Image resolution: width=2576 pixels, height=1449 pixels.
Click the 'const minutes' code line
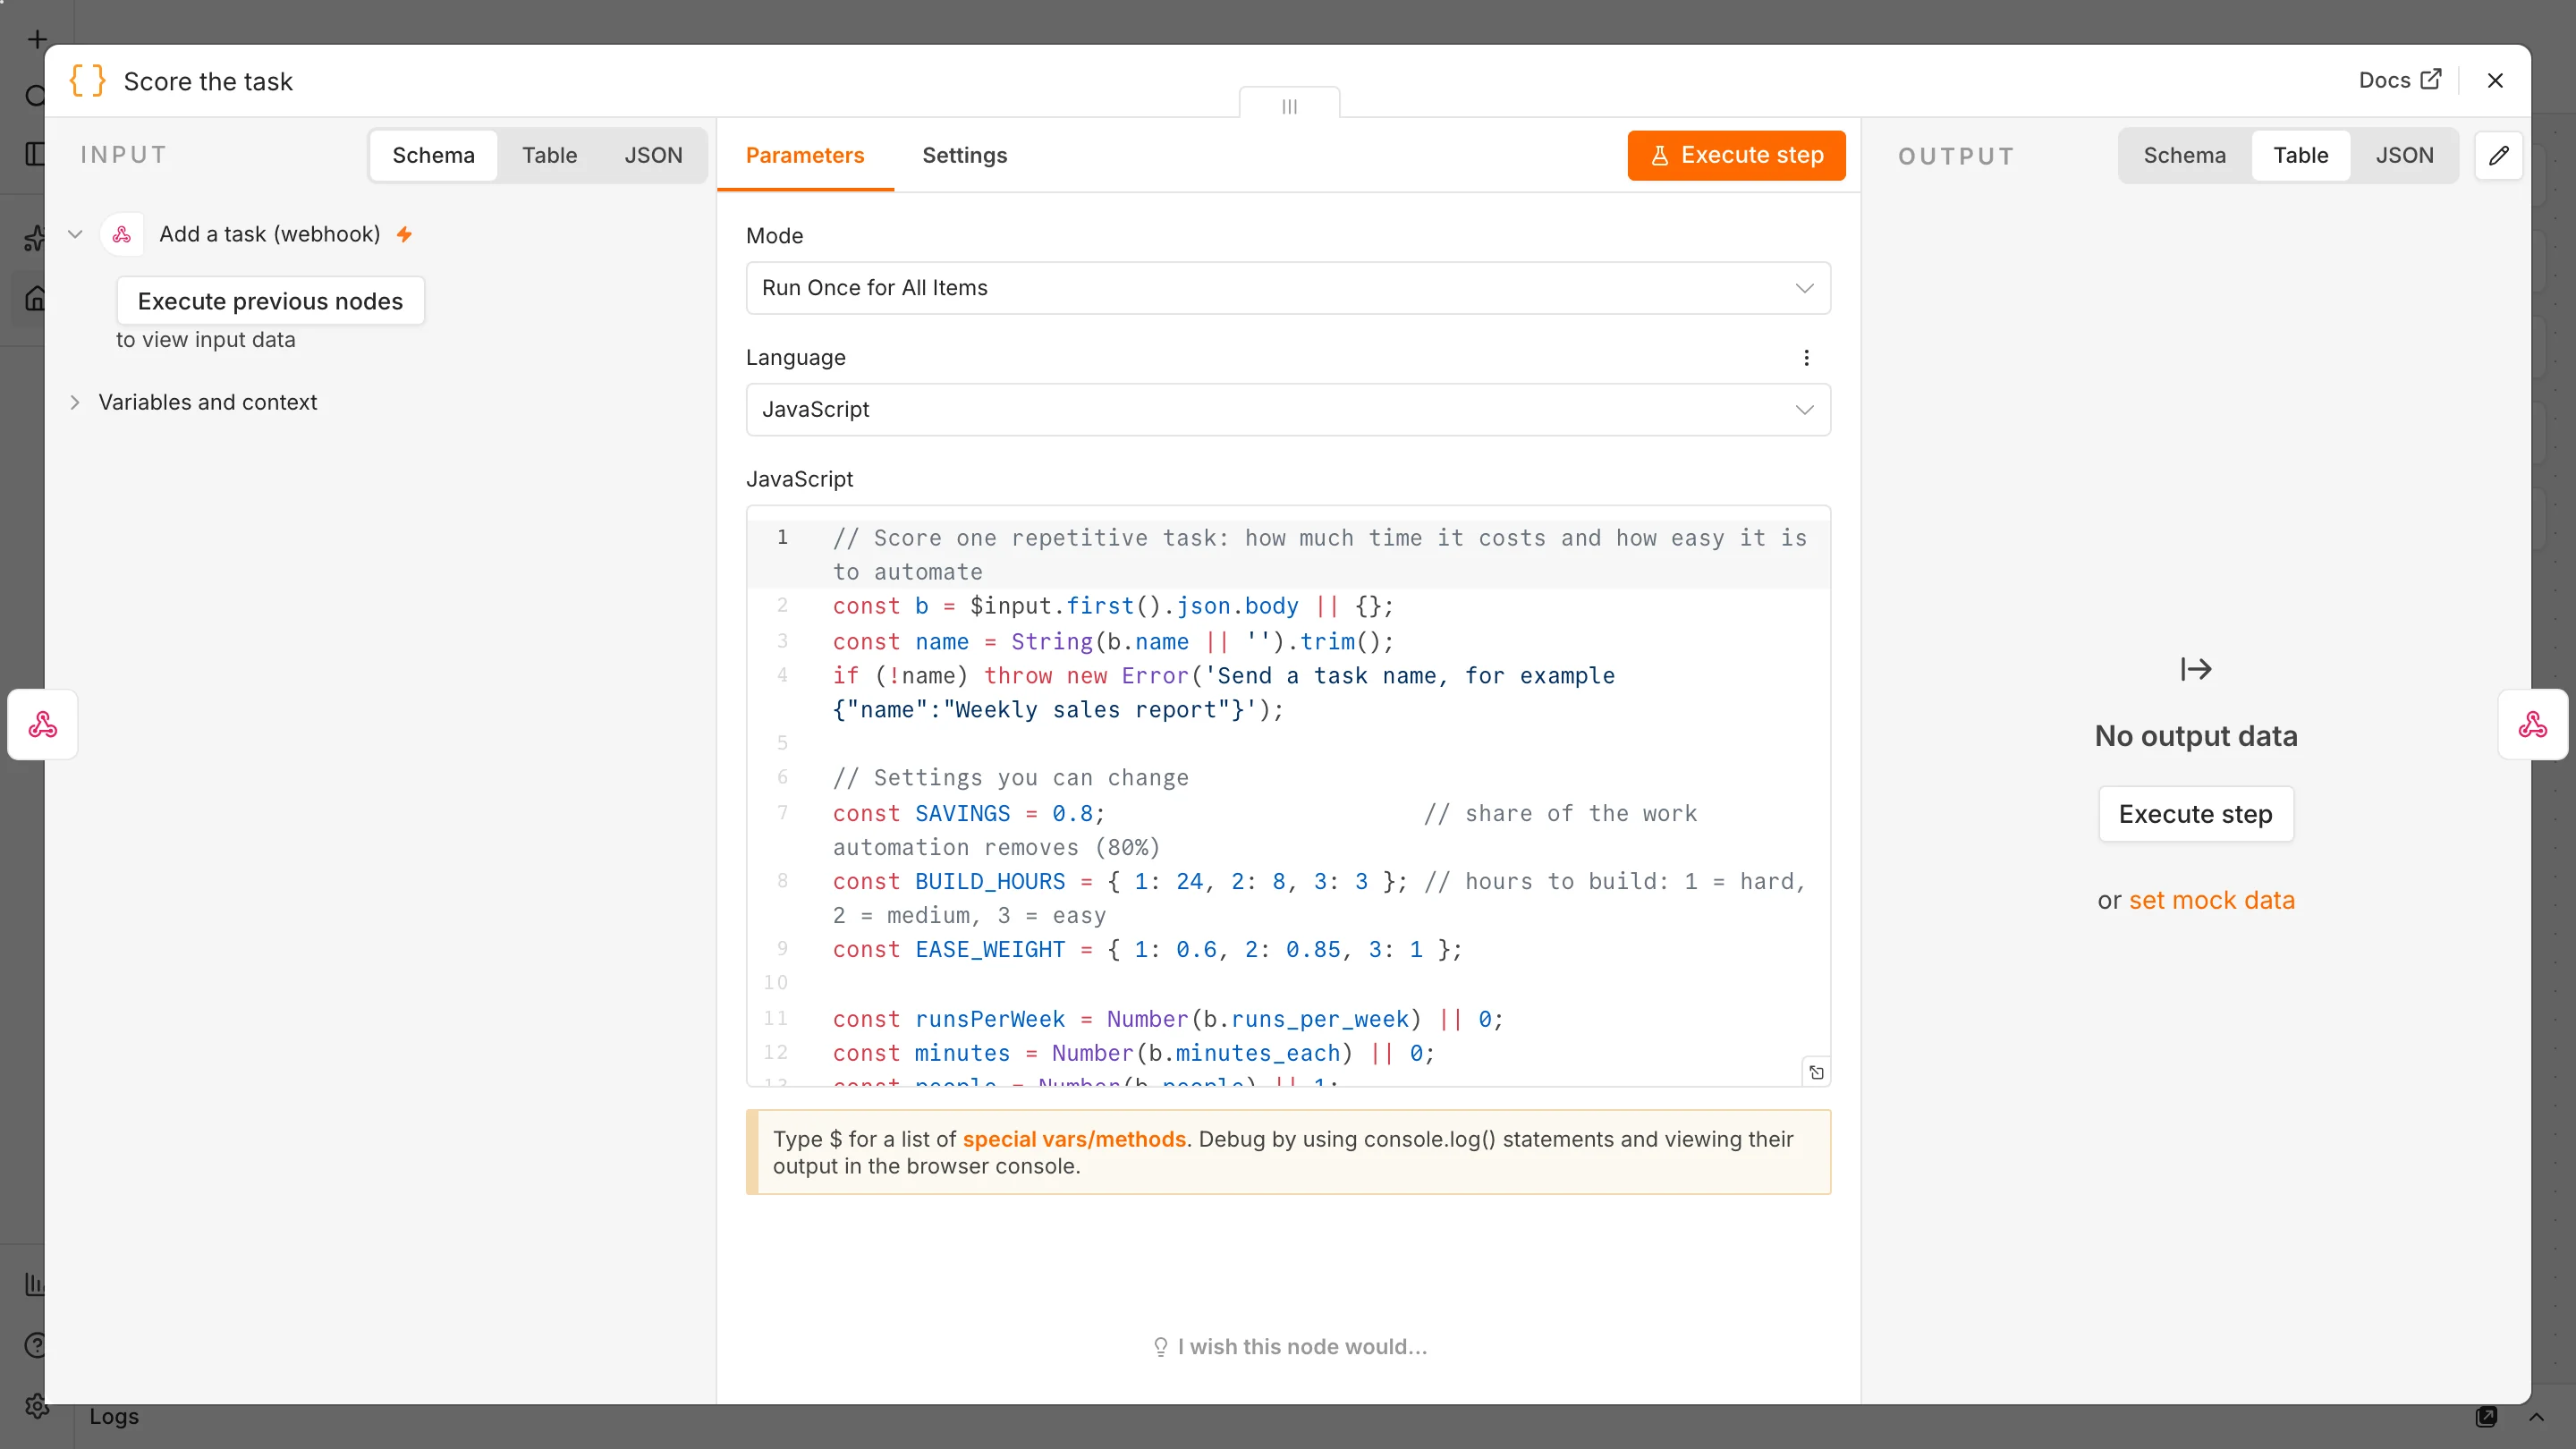point(1133,1053)
